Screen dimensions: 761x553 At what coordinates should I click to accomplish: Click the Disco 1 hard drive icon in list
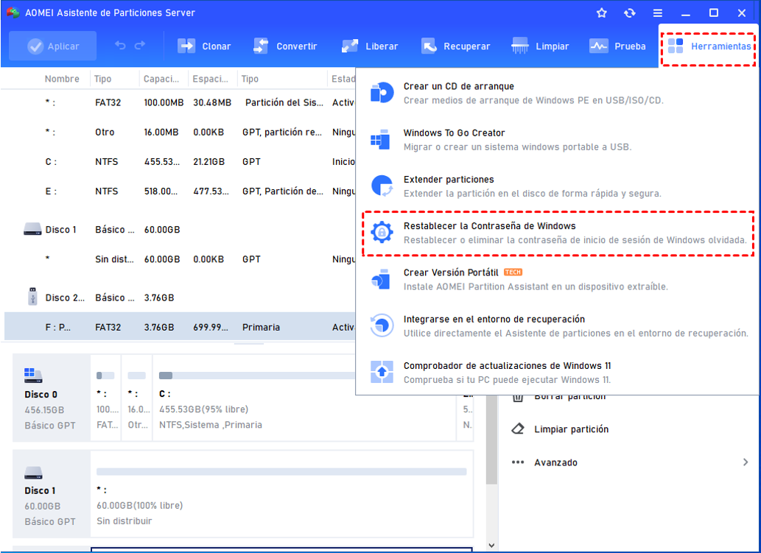32,229
